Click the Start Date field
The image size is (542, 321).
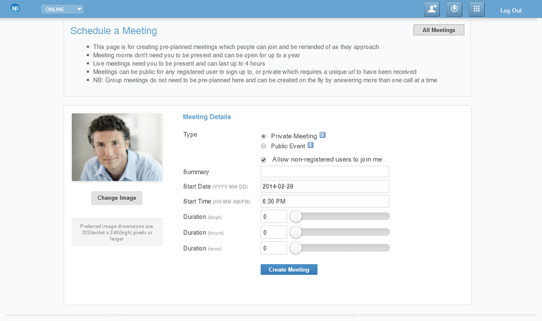click(x=325, y=186)
